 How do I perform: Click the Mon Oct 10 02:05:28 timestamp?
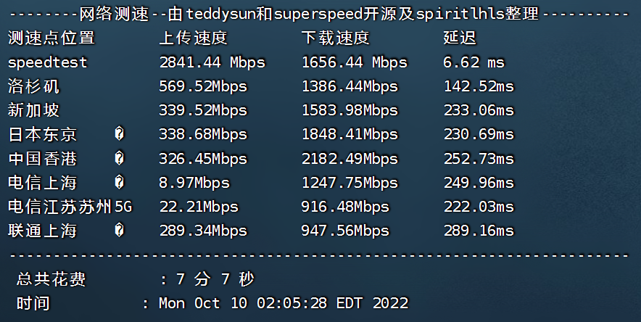point(243,303)
